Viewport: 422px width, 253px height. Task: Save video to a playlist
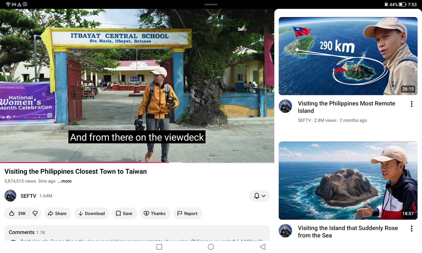[124, 213]
